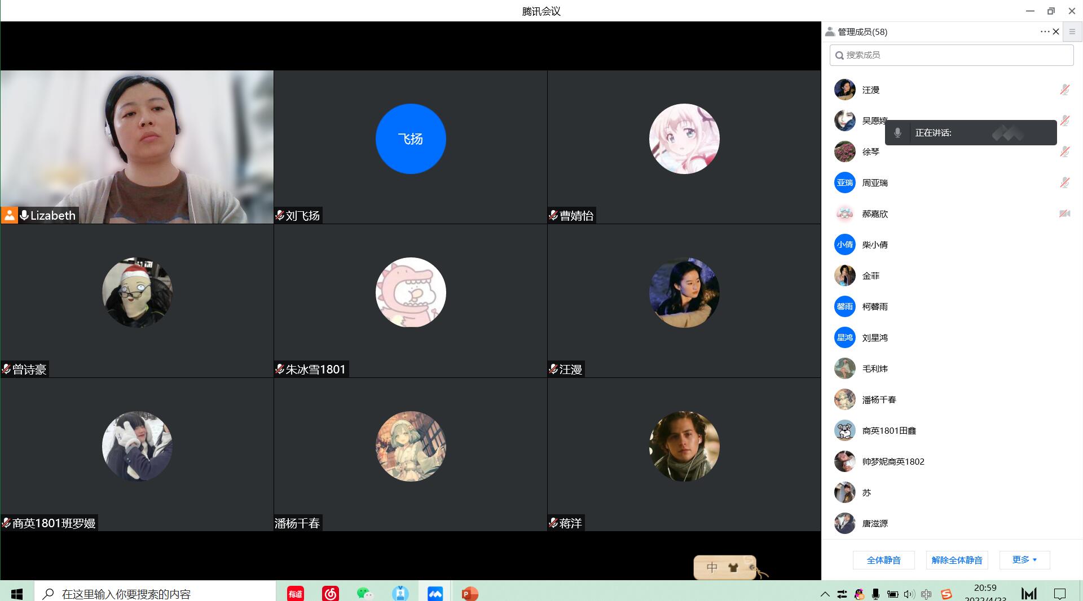The image size is (1083, 601).
Task: Toggle 汪漫's muted microphone in member list
Action: point(1064,90)
